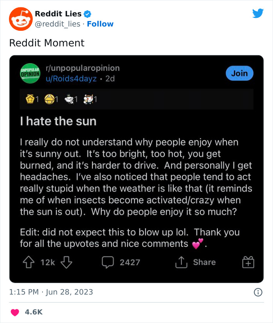Open the Reddit Lies profile avatar
This screenshot has height=323, width=273.
coord(21,19)
